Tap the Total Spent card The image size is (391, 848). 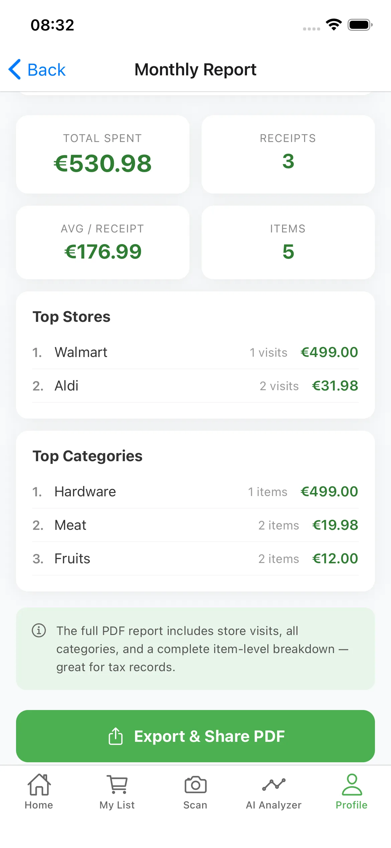pyautogui.click(x=103, y=154)
